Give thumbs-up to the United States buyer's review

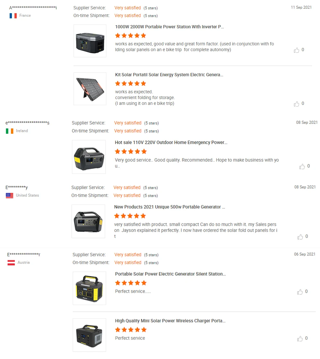click(300, 237)
